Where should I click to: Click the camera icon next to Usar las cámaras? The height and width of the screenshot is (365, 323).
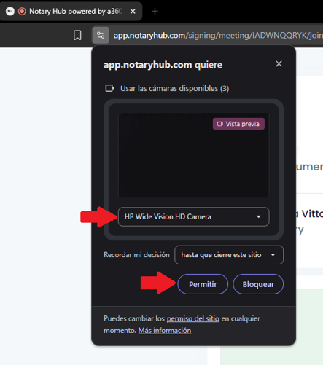click(x=110, y=88)
